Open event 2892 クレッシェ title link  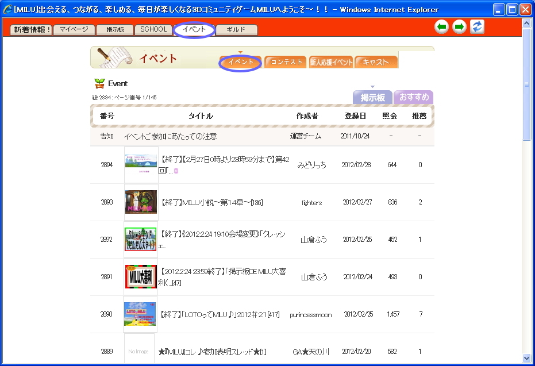click(222, 240)
